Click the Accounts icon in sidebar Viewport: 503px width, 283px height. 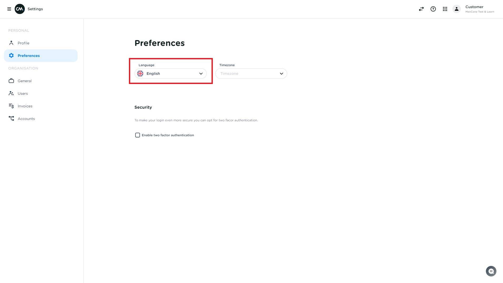(x=11, y=119)
